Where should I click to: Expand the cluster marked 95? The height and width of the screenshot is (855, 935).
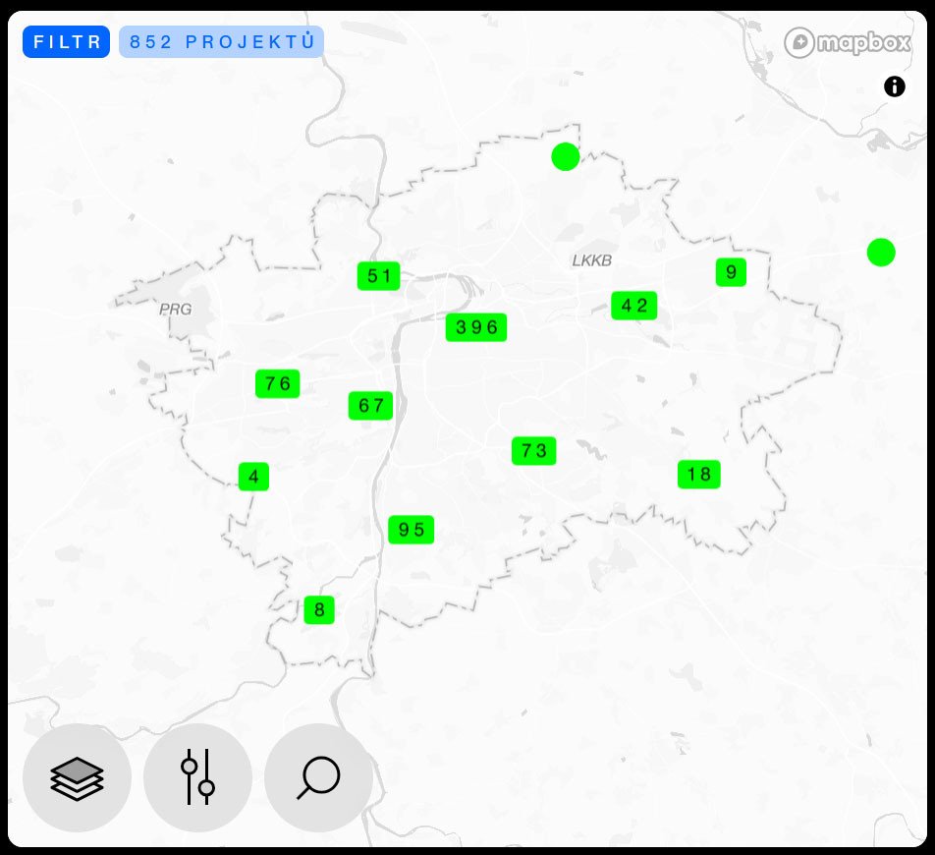click(411, 530)
